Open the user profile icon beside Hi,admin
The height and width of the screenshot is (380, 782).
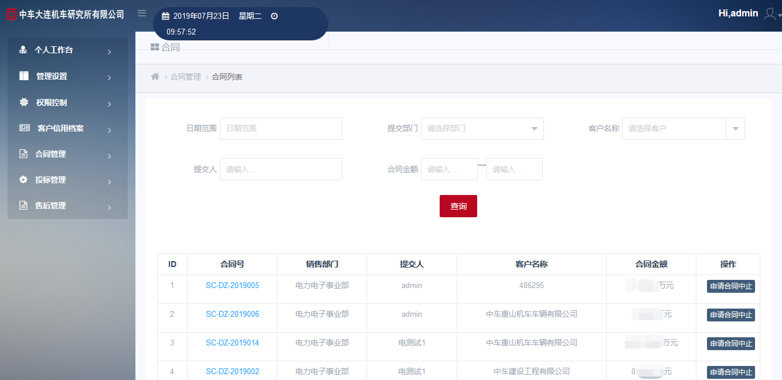coord(771,13)
